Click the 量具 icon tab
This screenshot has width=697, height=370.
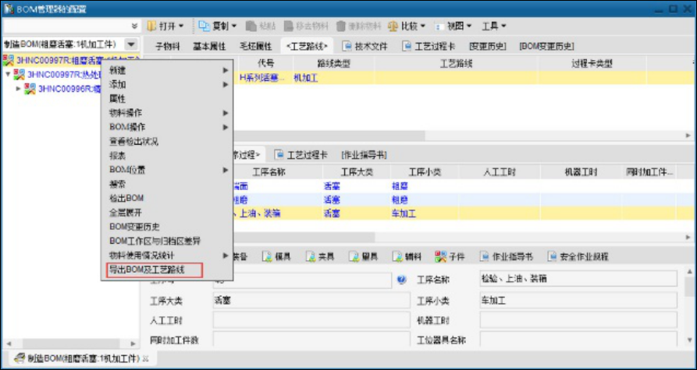pyautogui.click(x=363, y=256)
